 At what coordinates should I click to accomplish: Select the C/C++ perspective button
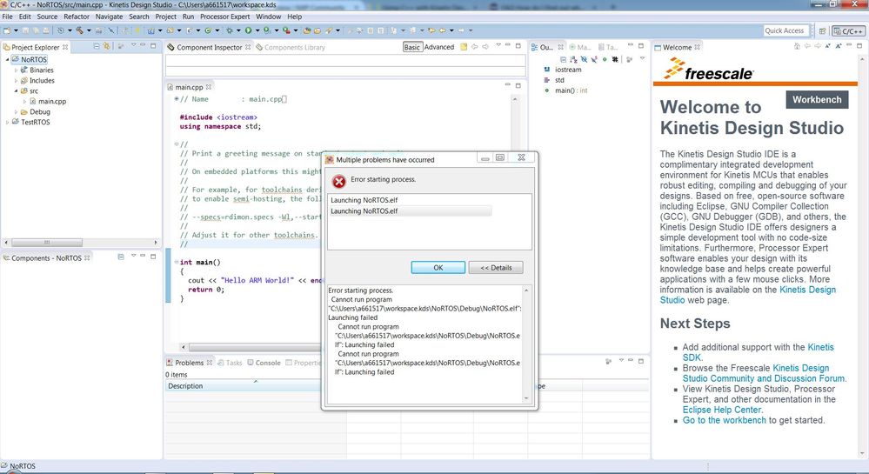tap(848, 31)
